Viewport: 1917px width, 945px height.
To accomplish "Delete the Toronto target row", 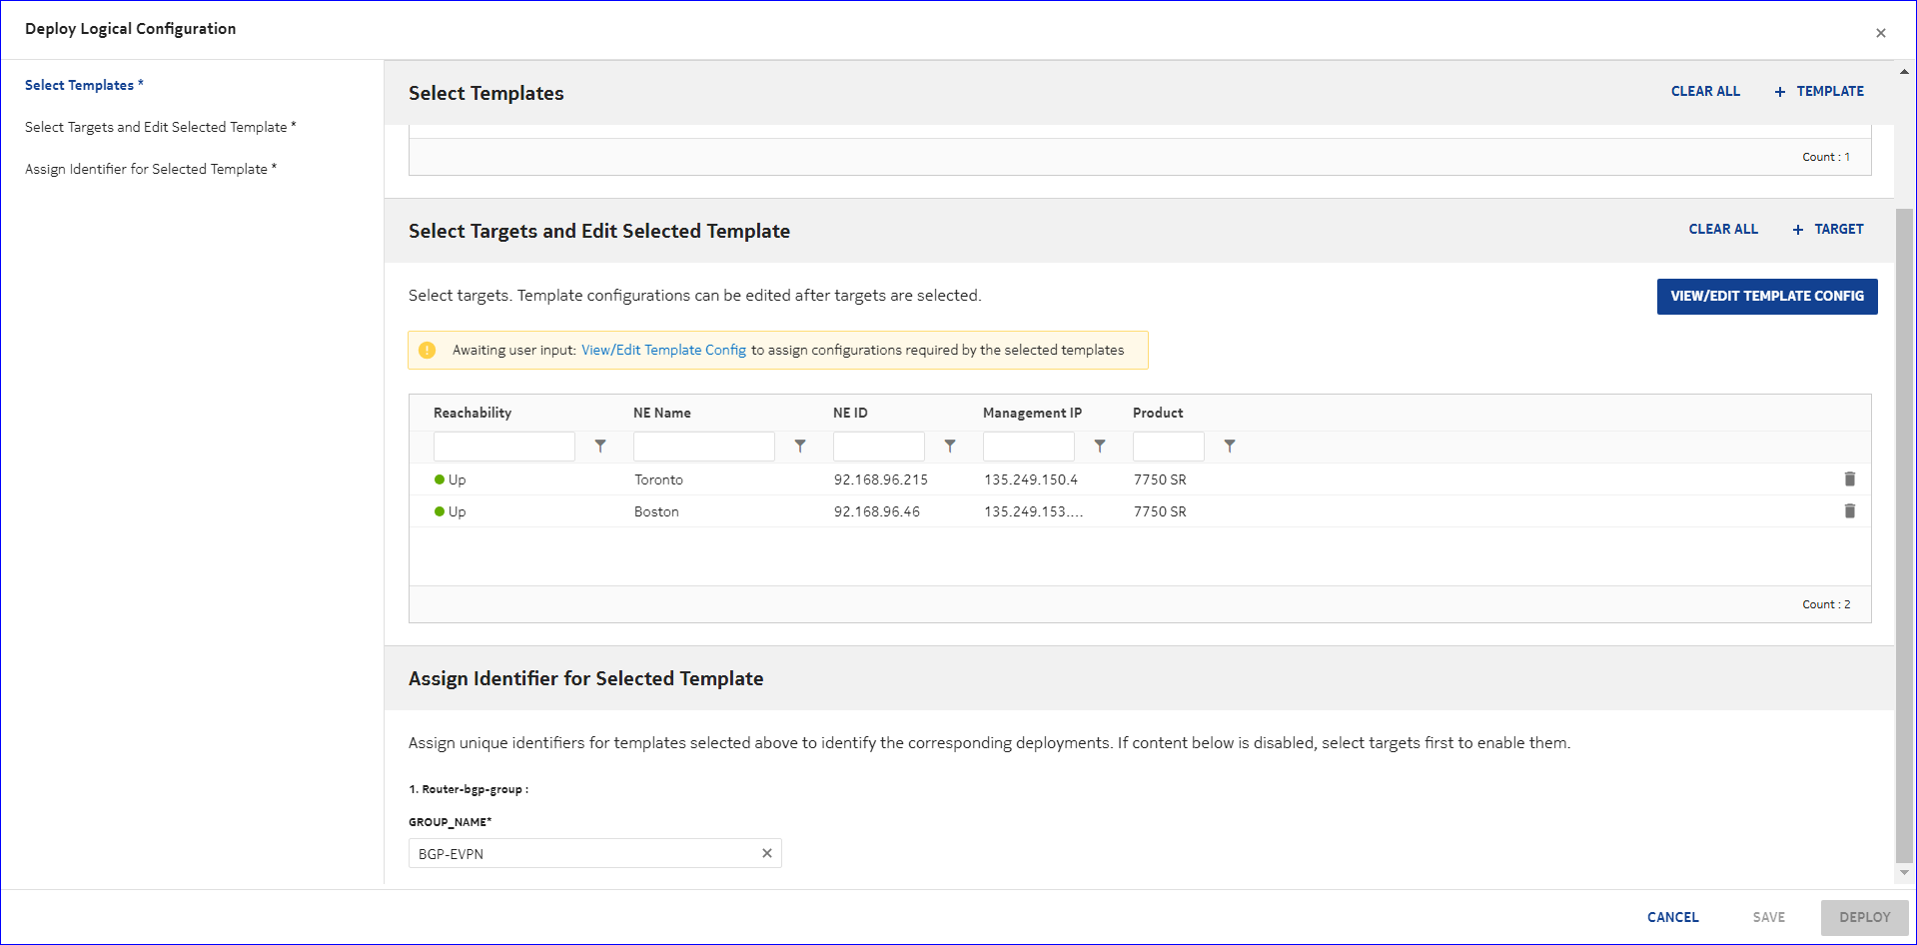I will tap(1849, 479).
